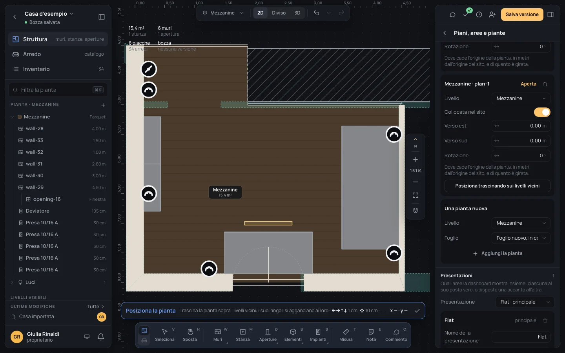Select the Sposta hand tool
The width and height of the screenshot is (565, 353).
(x=190, y=335)
